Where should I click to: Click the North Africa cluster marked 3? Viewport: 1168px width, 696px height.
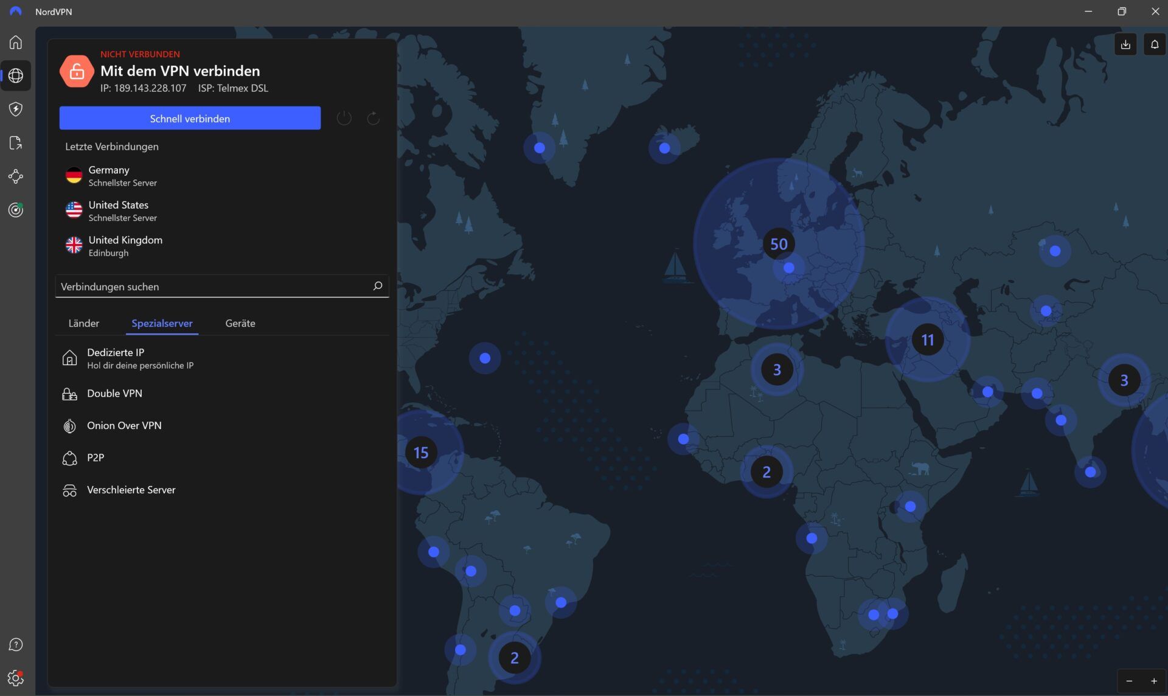coord(777,369)
